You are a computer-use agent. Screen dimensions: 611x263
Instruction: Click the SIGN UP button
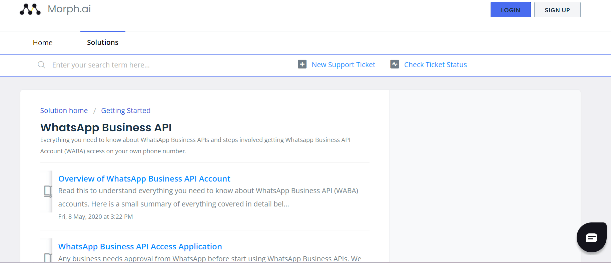click(557, 10)
